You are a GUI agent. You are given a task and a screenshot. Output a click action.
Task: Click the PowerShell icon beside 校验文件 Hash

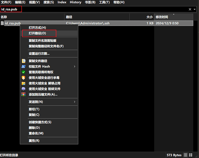[x=23, y=66]
